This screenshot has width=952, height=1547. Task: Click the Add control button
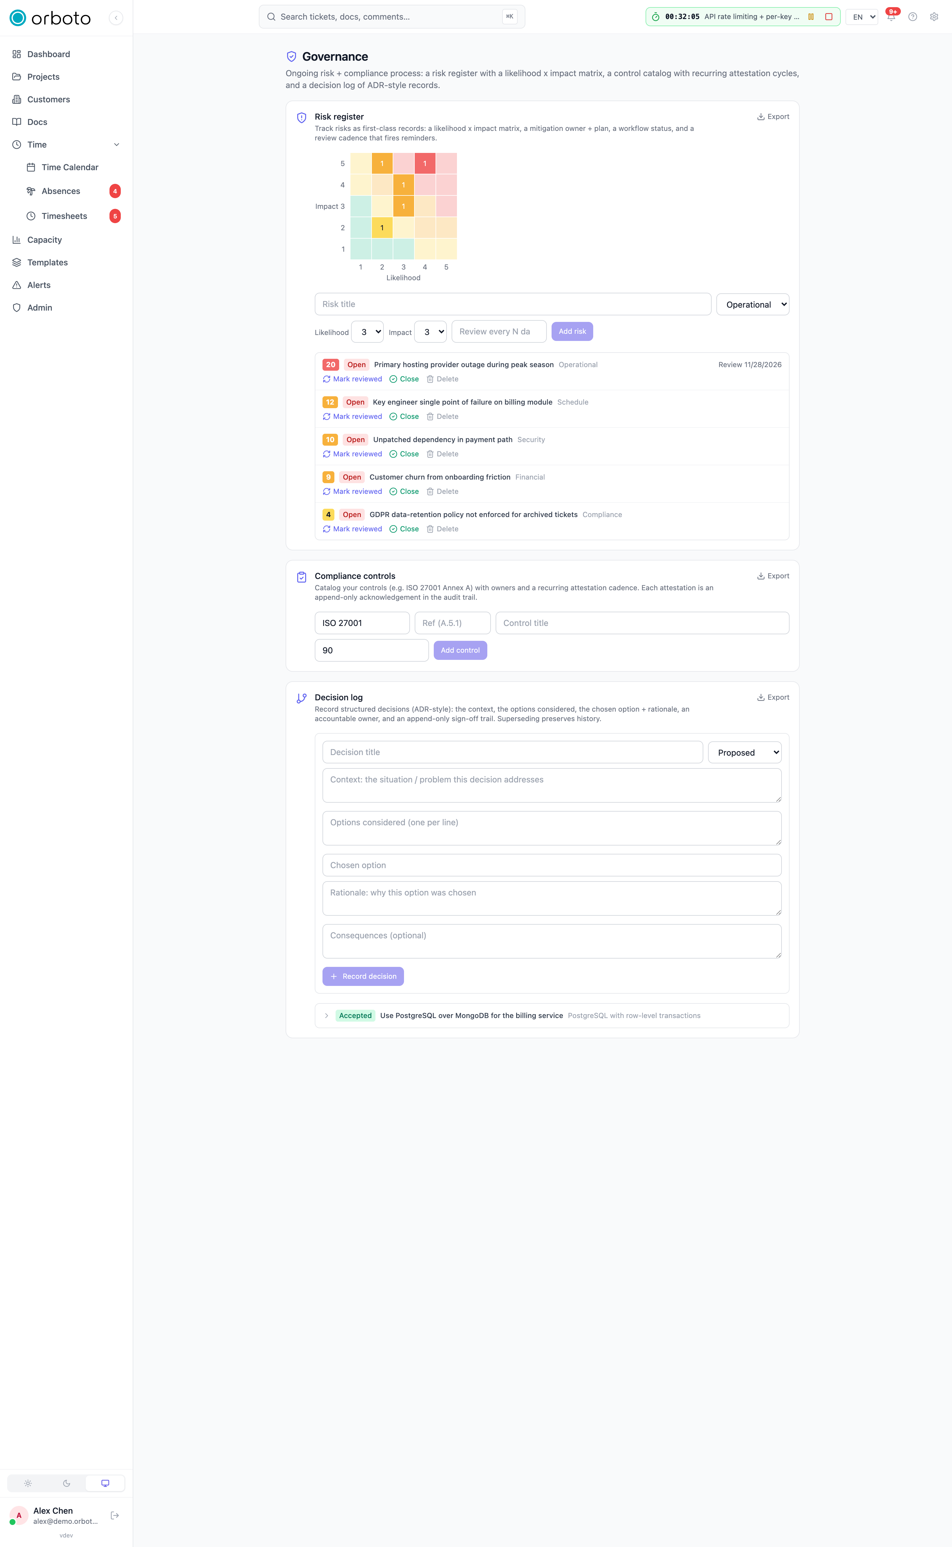[460, 650]
